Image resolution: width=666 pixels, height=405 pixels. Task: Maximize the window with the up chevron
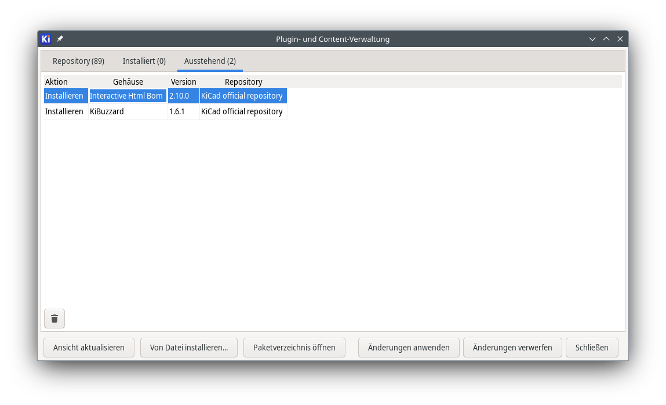pyautogui.click(x=606, y=39)
